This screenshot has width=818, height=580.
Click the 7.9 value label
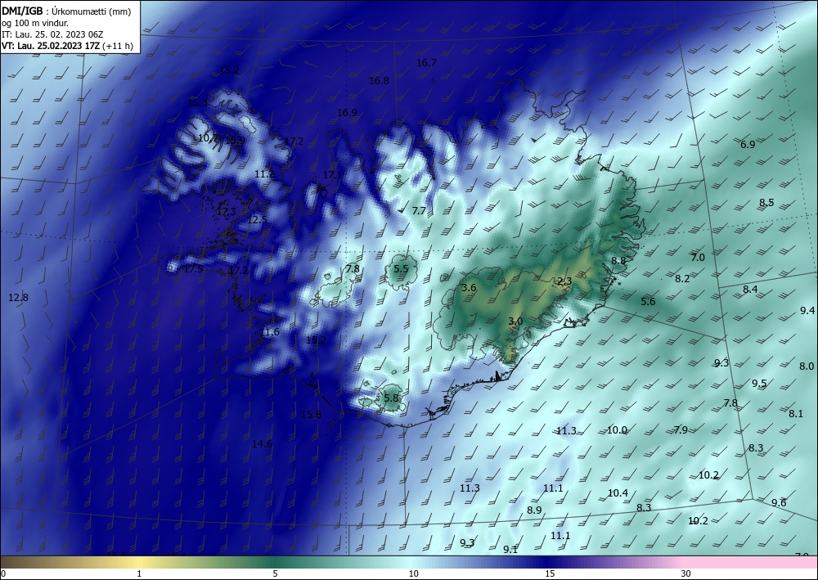681,429
